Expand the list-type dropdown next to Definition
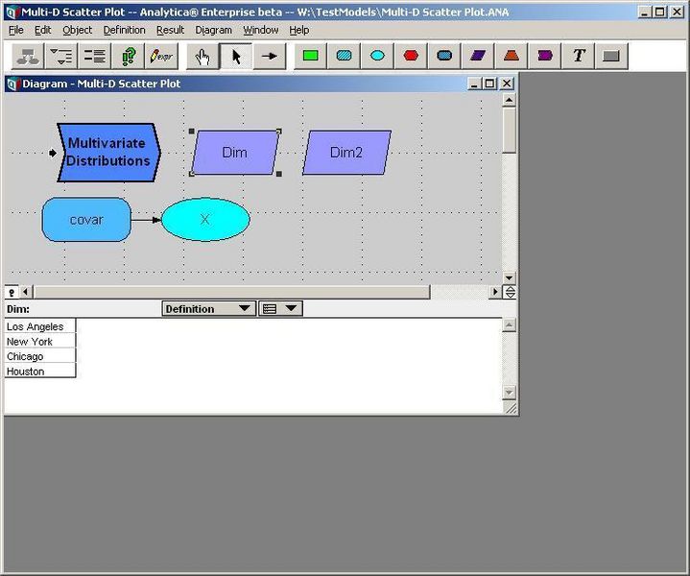This screenshot has width=690, height=576. click(x=280, y=309)
